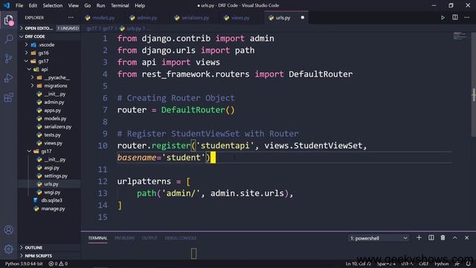Switch to the PROBLEMS panel tab
Viewport: 476px width, 268px height.
pyautogui.click(x=124, y=238)
